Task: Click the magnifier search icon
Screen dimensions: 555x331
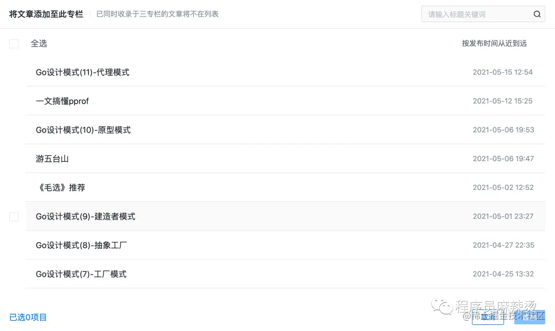Action: (536, 14)
